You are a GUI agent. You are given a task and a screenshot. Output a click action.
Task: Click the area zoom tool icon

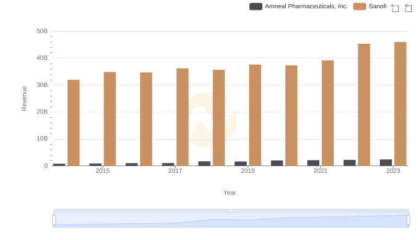point(395,8)
